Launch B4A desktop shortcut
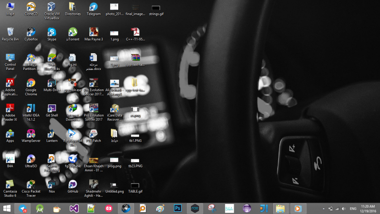The width and height of the screenshot is (380, 214). tap(10, 161)
